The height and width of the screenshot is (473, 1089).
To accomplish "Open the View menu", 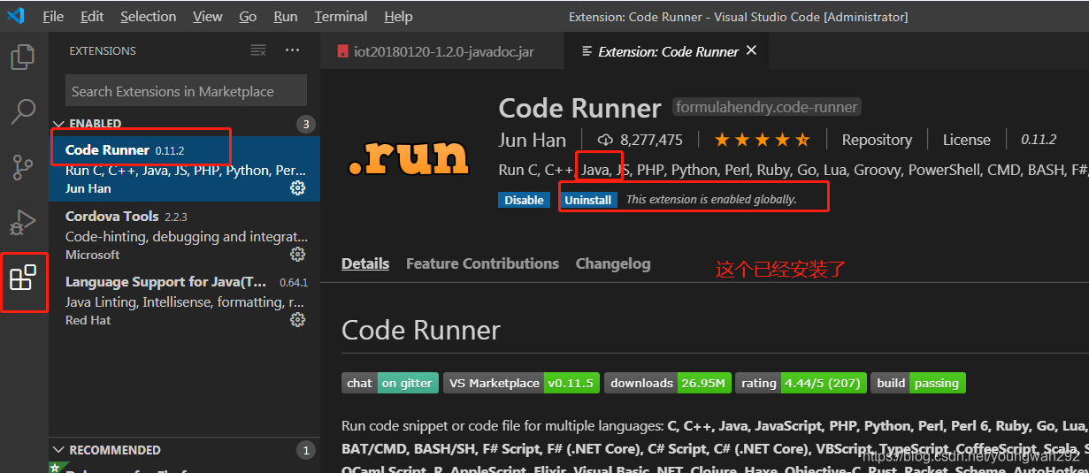I will (208, 16).
